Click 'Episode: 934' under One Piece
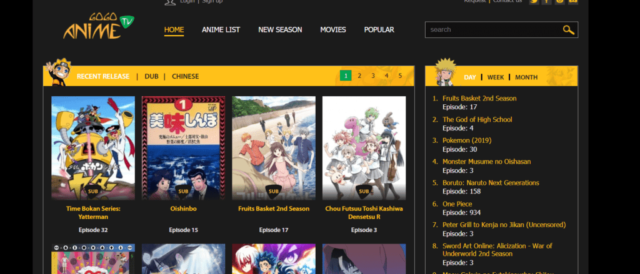This screenshot has width=640, height=274. point(462,212)
